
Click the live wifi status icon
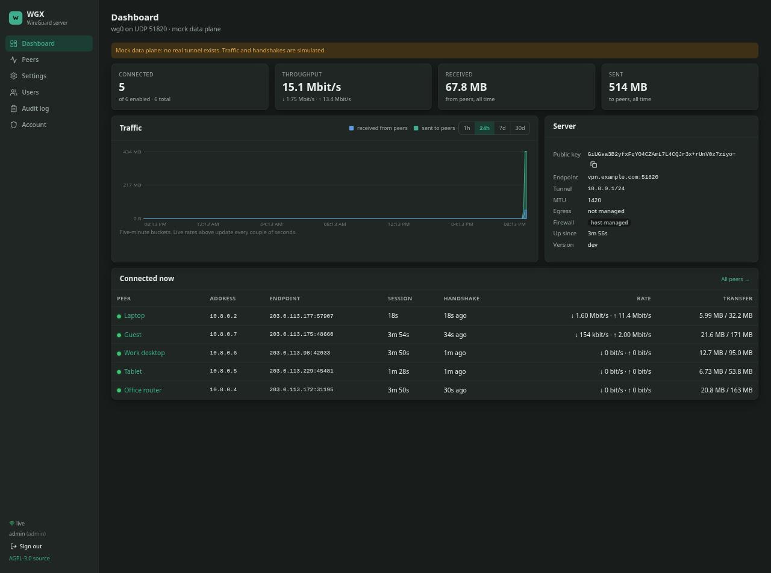tap(11, 524)
